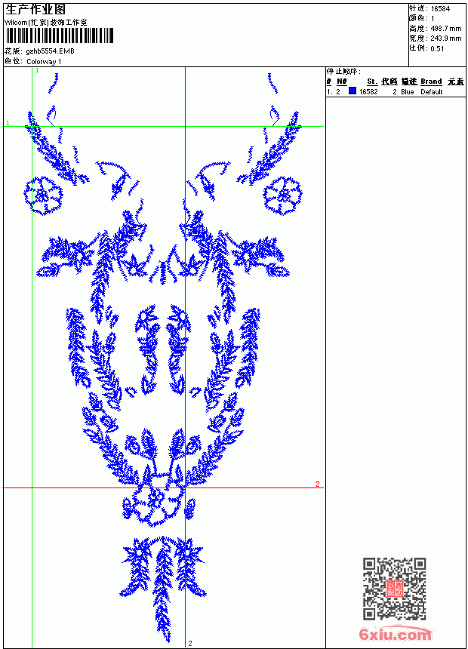
Task: Click the scale value 0.51
Action: coord(437,49)
